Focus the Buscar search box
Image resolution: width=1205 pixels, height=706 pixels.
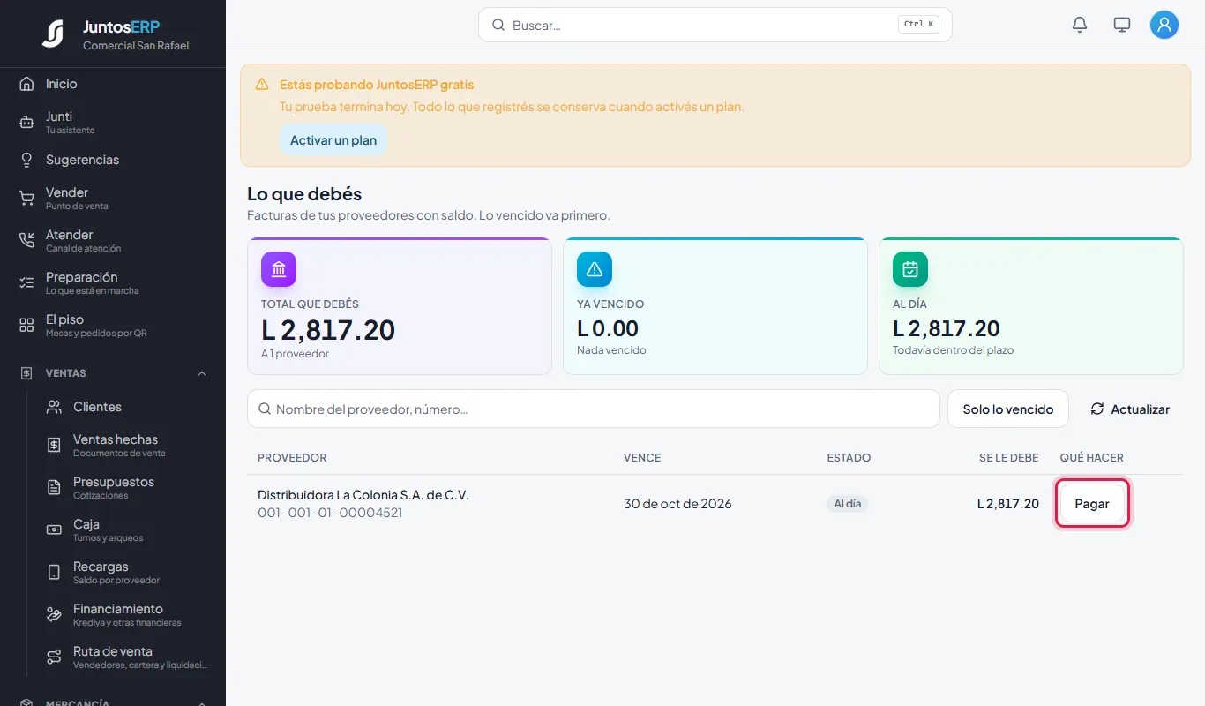[x=715, y=25]
